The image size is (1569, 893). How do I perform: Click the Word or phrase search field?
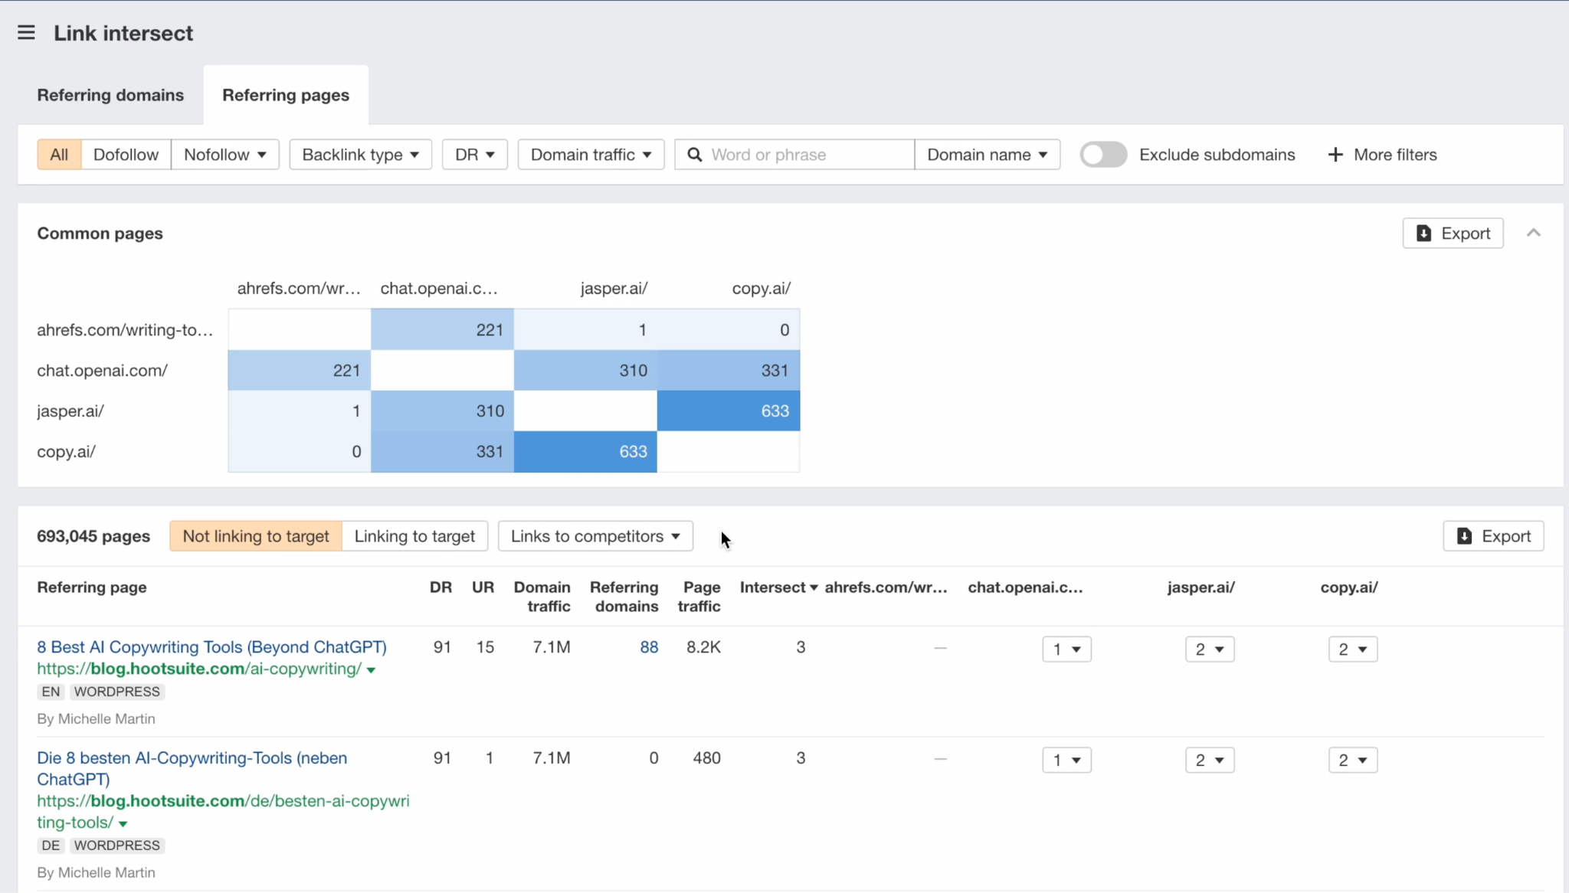(794, 155)
